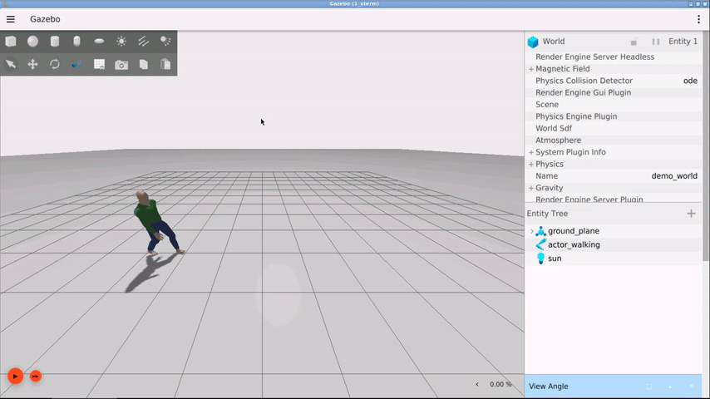Add a spot light
The width and height of the screenshot is (710, 399).
point(165,42)
